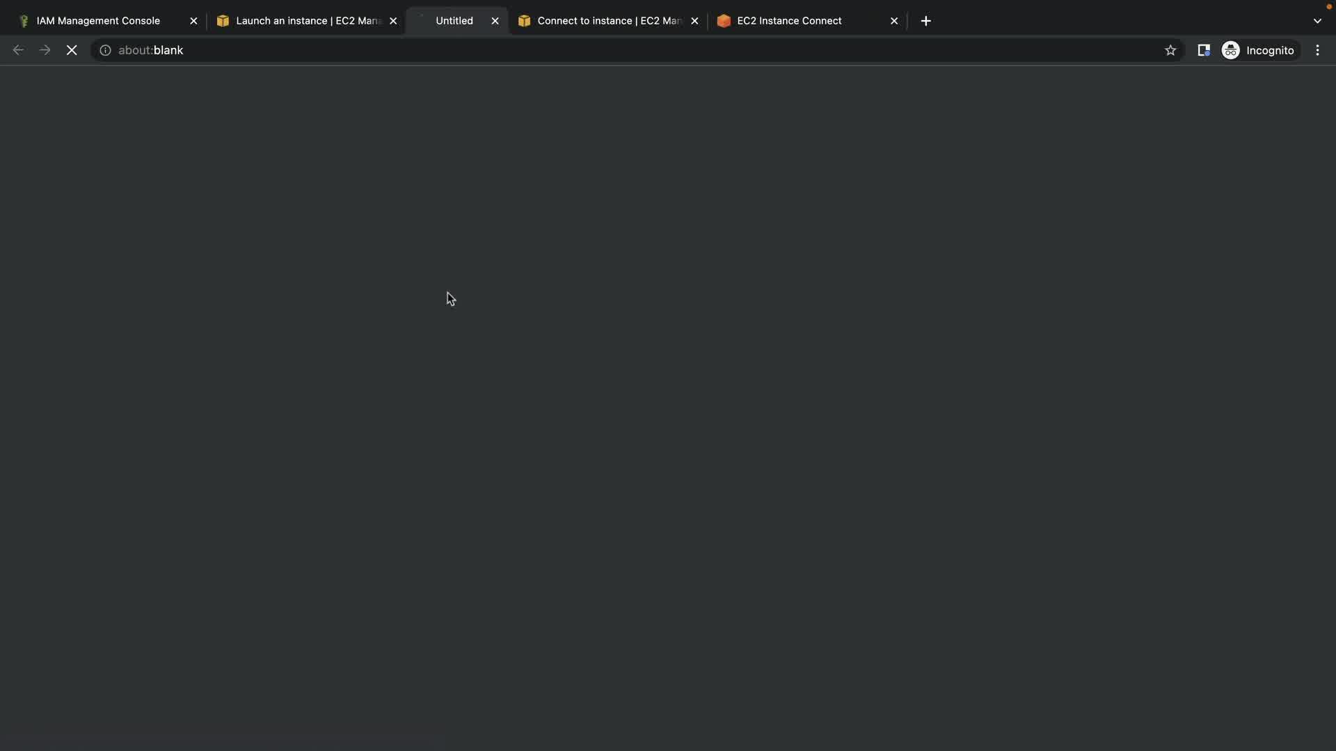Close the Untitled tab
The image size is (1336, 751).
495,21
